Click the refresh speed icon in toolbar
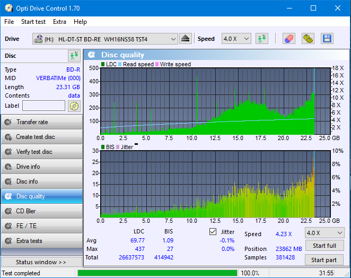This screenshot has width=351, height=278. [x=262, y=39]
